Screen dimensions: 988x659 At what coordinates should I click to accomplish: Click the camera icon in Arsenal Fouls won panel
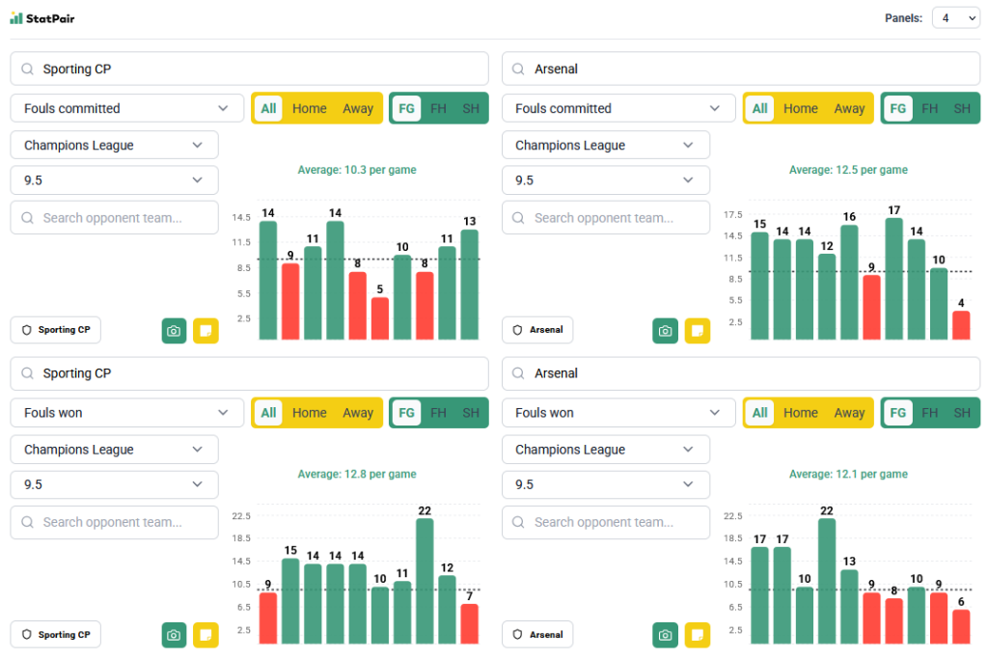point(665,635)
